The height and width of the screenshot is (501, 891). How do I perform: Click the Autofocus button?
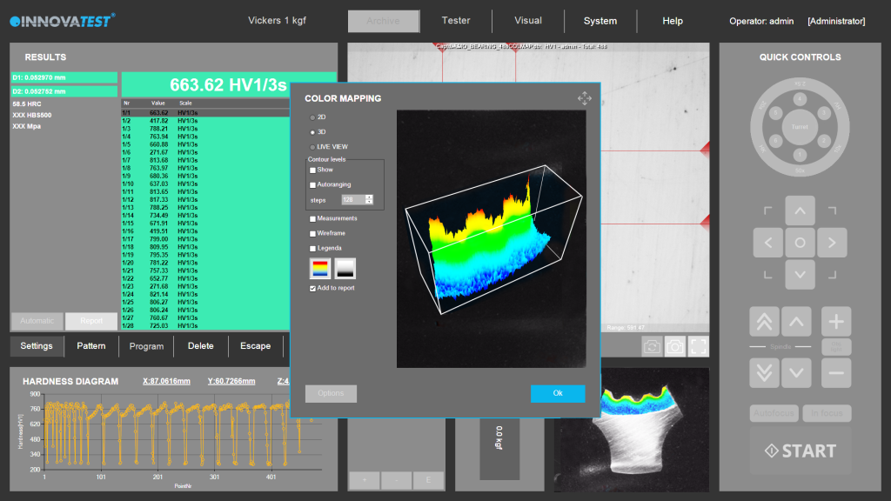pos(774,413)
